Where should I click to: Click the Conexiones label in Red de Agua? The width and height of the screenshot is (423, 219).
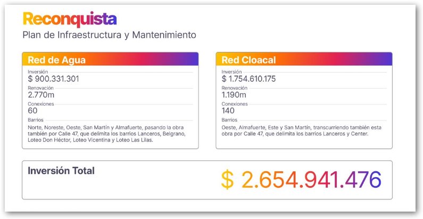[x=40, y=104]
